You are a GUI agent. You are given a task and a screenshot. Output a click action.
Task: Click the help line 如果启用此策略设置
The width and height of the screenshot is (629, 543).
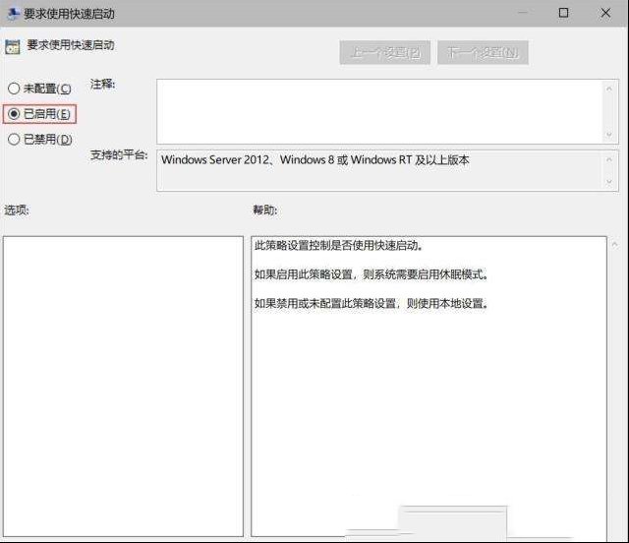pyautogui.click(x=372, y=274)
